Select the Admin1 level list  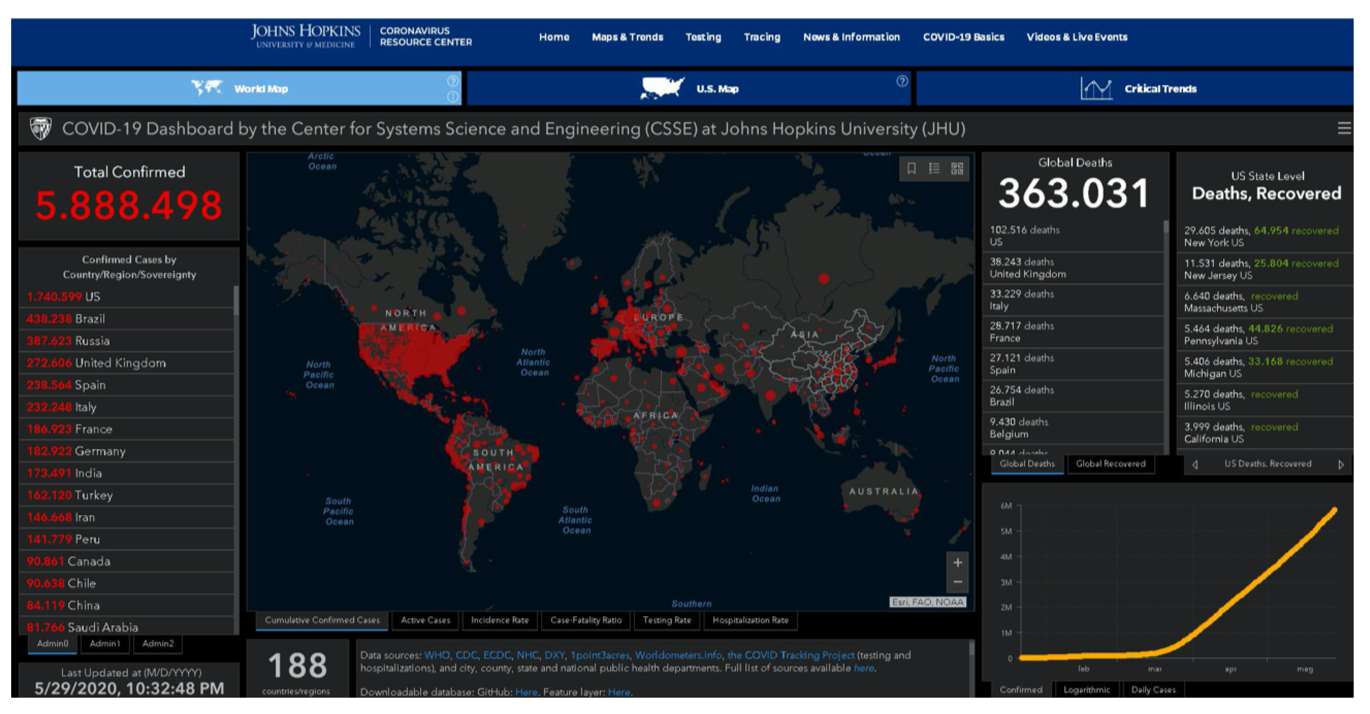pyautogui.click(x=105, y=644)
